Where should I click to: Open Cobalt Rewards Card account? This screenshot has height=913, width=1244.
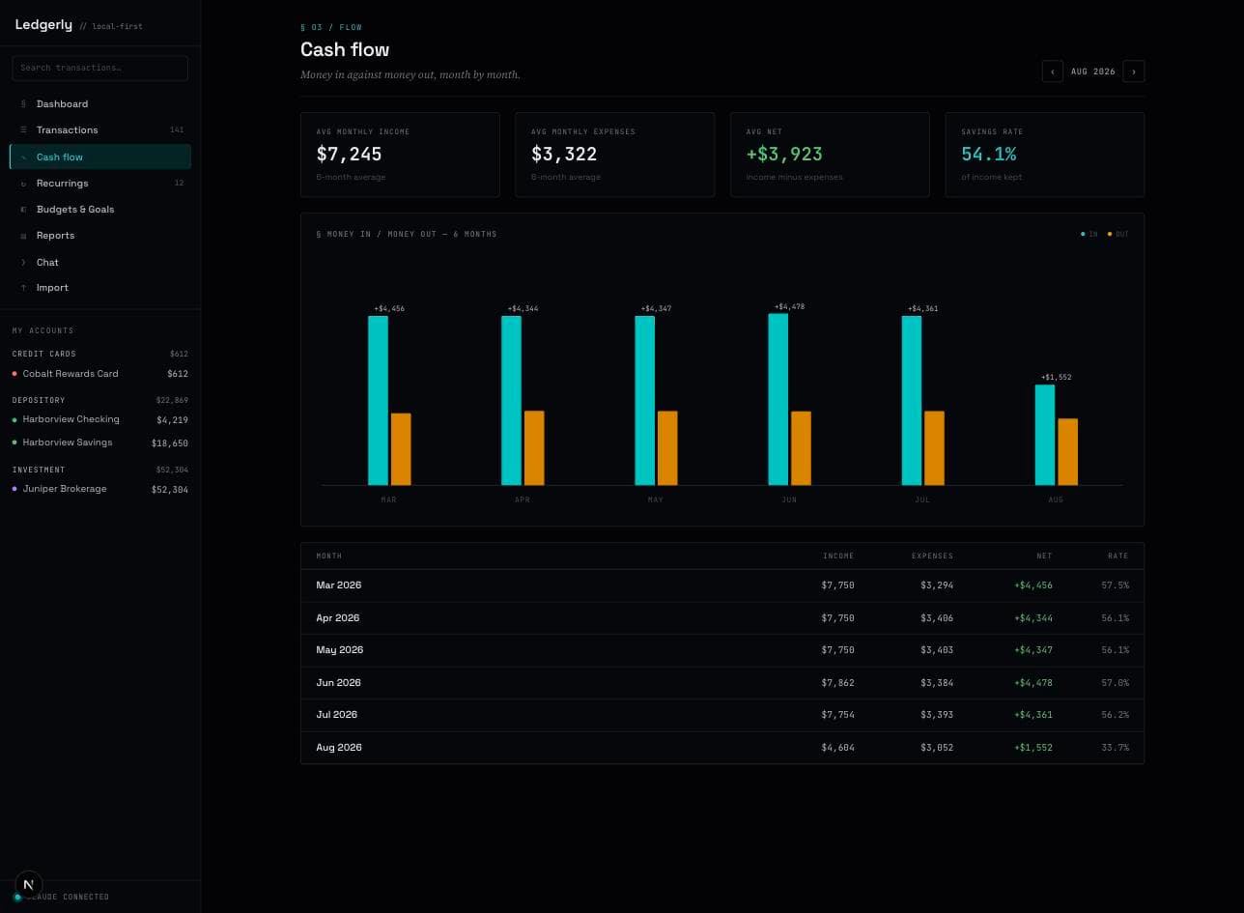100,374
